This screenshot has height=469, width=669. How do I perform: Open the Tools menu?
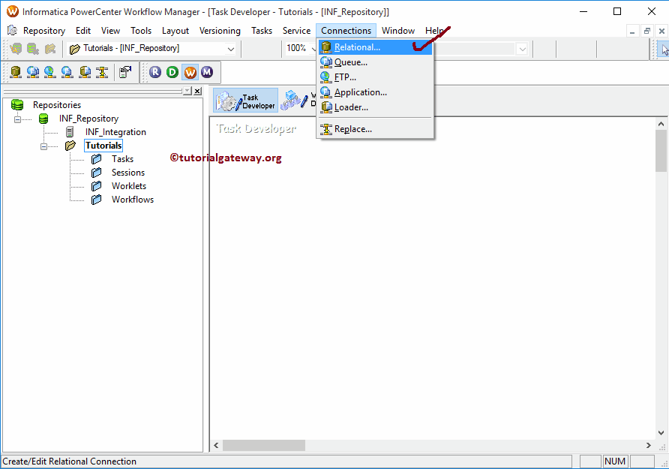141,31
